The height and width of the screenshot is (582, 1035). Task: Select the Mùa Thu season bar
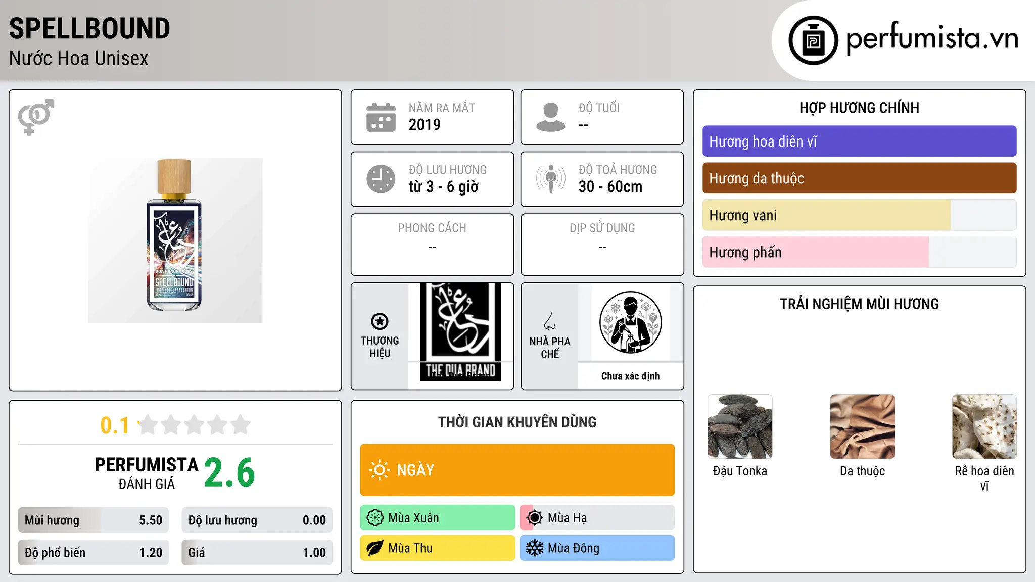pos(438,548)
